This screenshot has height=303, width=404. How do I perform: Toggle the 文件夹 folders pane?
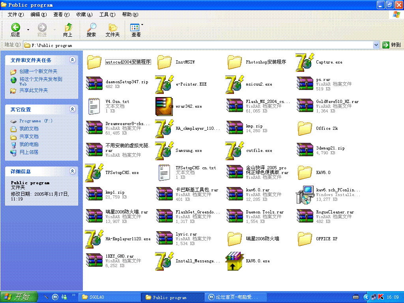coord(112,30)
